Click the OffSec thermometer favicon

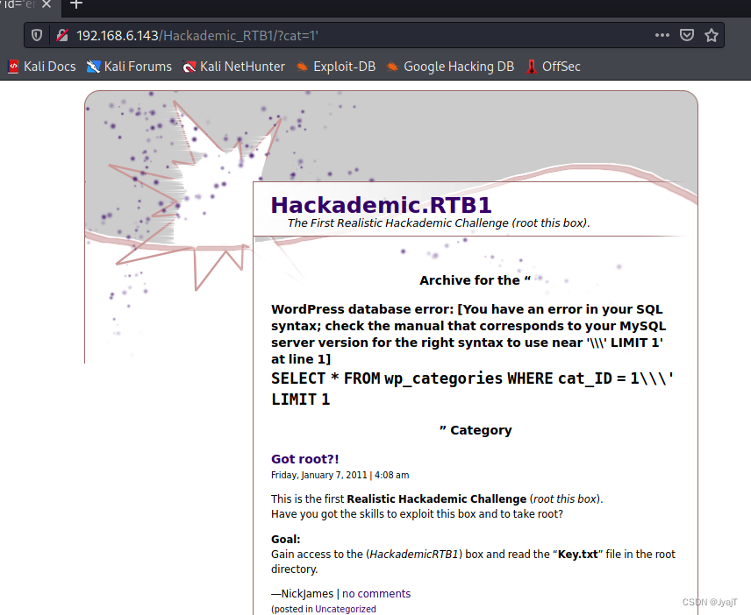click(x=531, y=66)
